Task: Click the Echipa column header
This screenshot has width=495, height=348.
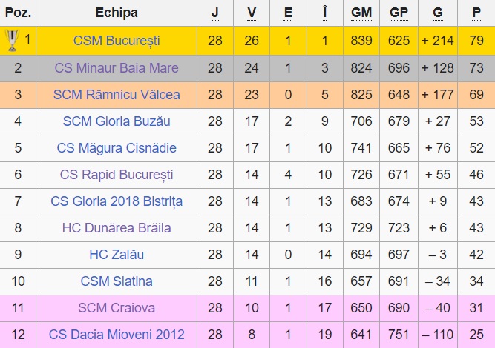Action: pos(117,13)
